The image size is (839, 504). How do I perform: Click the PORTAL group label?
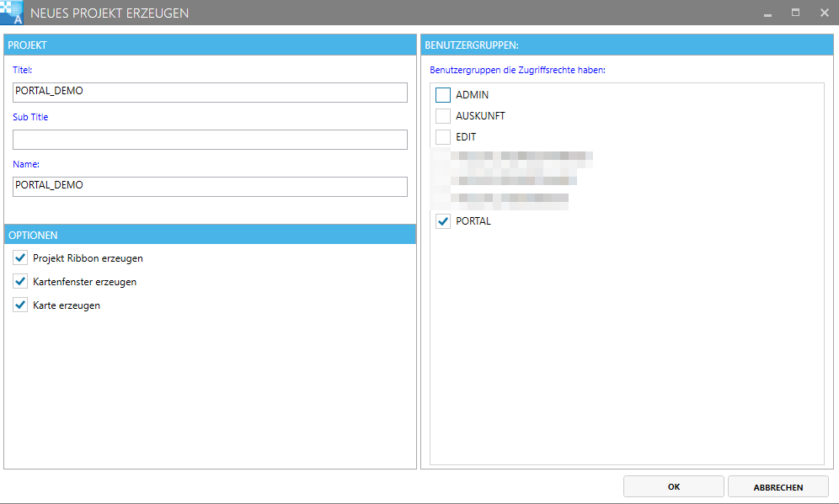[x=473, y=221]
